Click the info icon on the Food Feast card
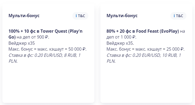 pos(174,16)
